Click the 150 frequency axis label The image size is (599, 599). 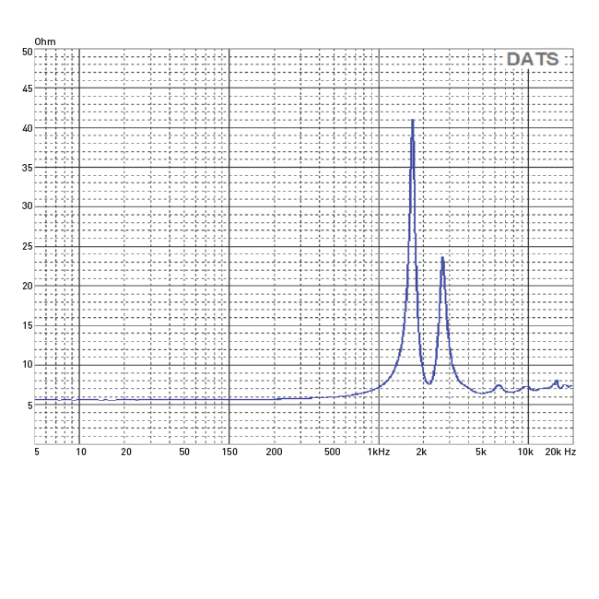click(x=229, y=452)
